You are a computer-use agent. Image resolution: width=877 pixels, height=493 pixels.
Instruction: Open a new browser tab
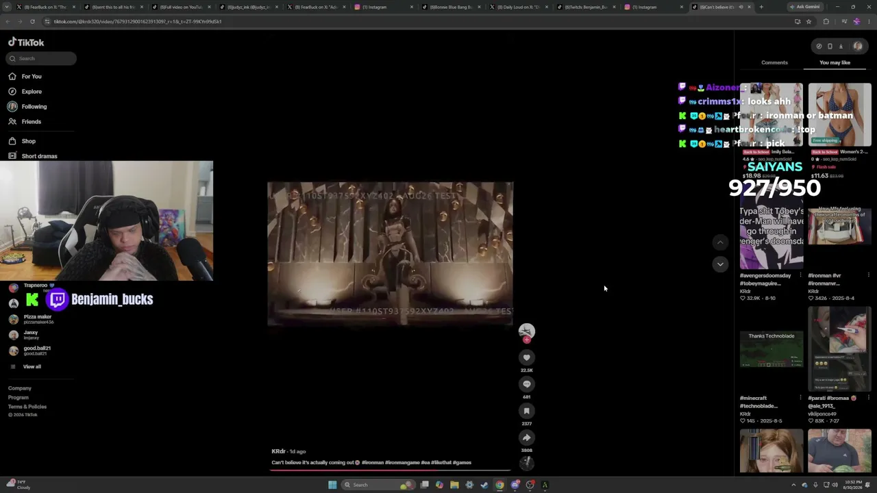761,7
